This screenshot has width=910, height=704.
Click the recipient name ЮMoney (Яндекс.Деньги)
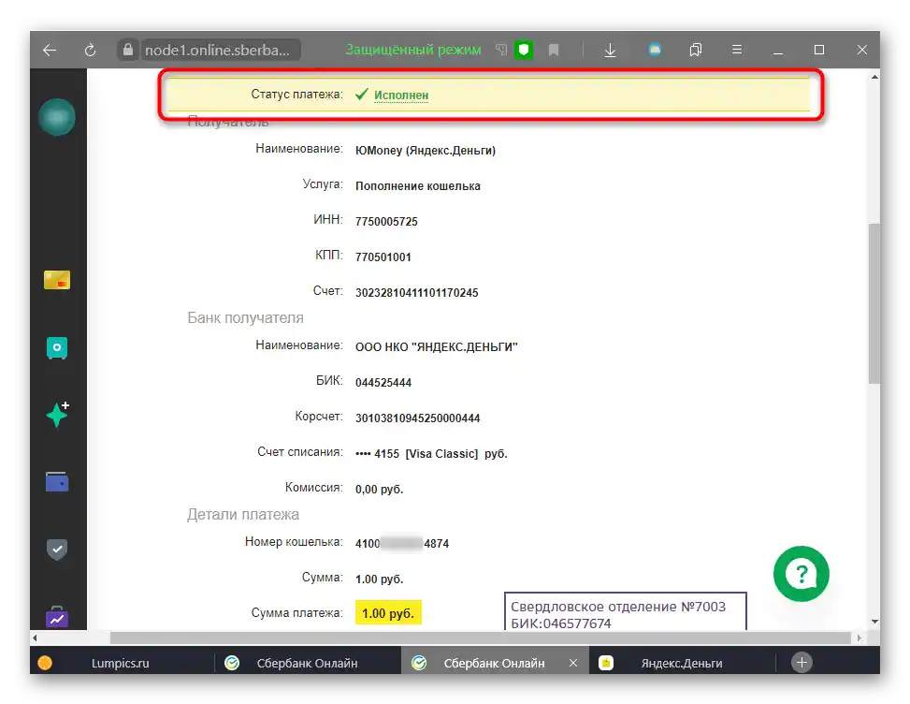426,151
